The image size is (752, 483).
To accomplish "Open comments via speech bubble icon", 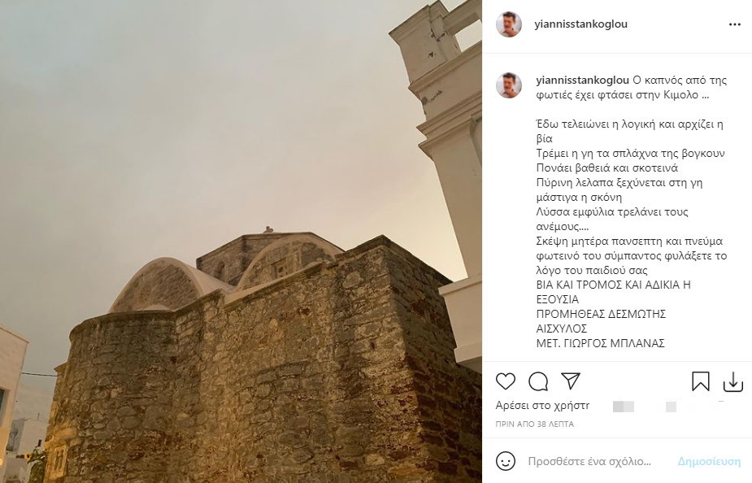I will (538, 382).
